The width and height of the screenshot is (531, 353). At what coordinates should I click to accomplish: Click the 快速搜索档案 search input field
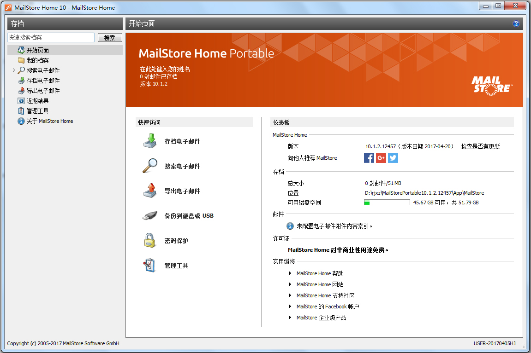tap(51, 37)
